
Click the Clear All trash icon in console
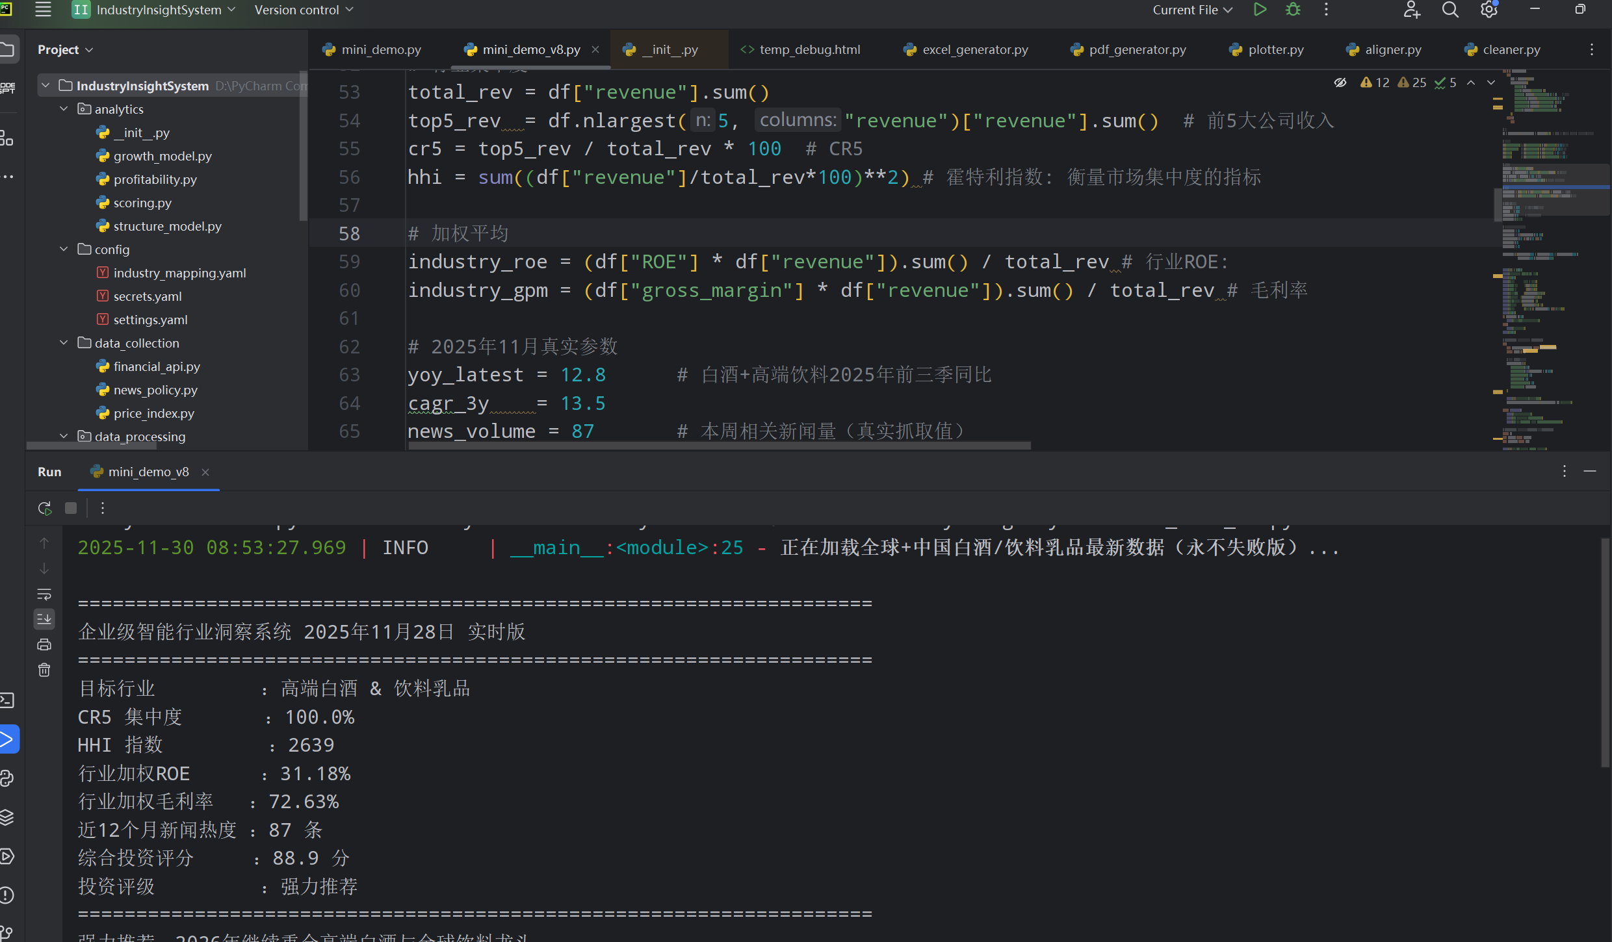coord(44,670)
